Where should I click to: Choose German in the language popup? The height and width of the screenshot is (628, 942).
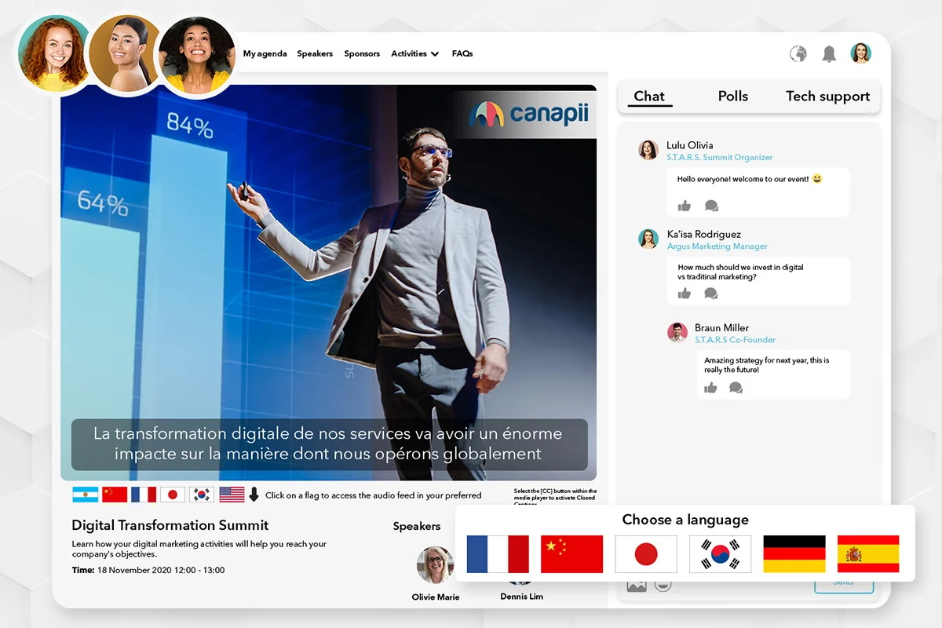tap(794, 554)
